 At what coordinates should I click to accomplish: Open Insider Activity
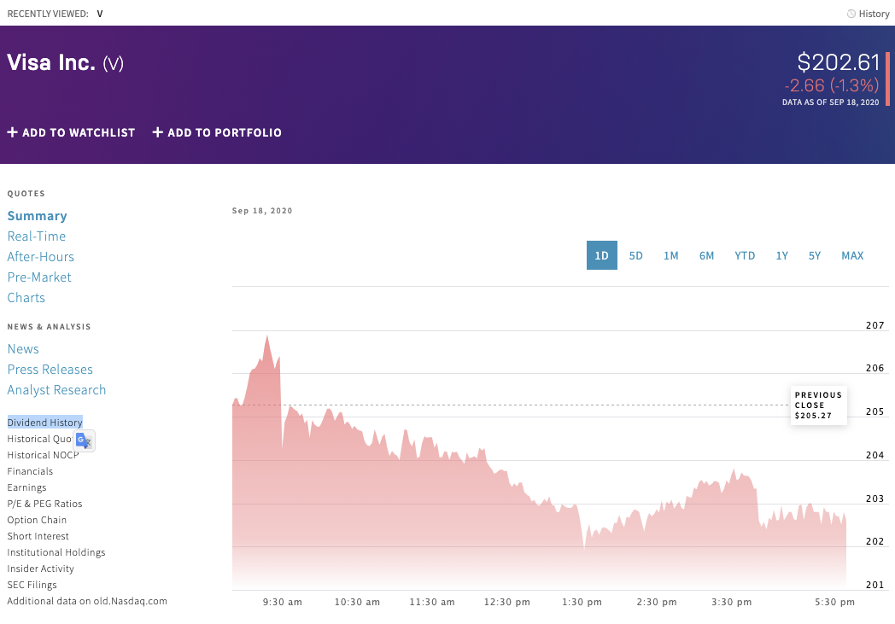pyautogui.click(x=40, y=569)
